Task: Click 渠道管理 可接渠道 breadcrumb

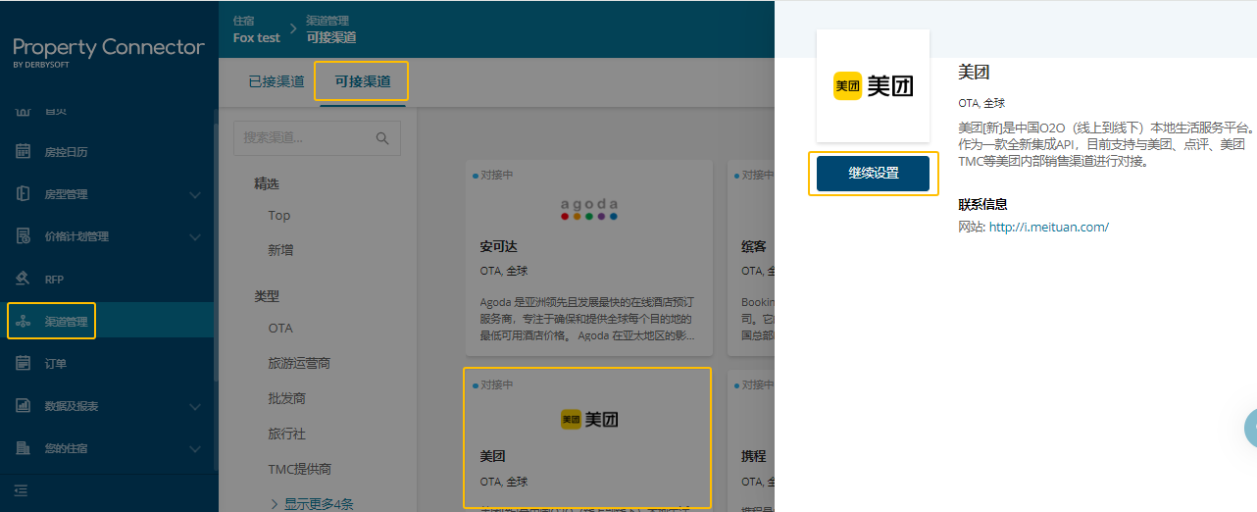Action: pyautogui.click(x=330, y=29)
